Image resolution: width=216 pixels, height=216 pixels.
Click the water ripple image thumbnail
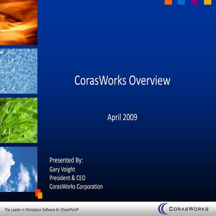18,71
